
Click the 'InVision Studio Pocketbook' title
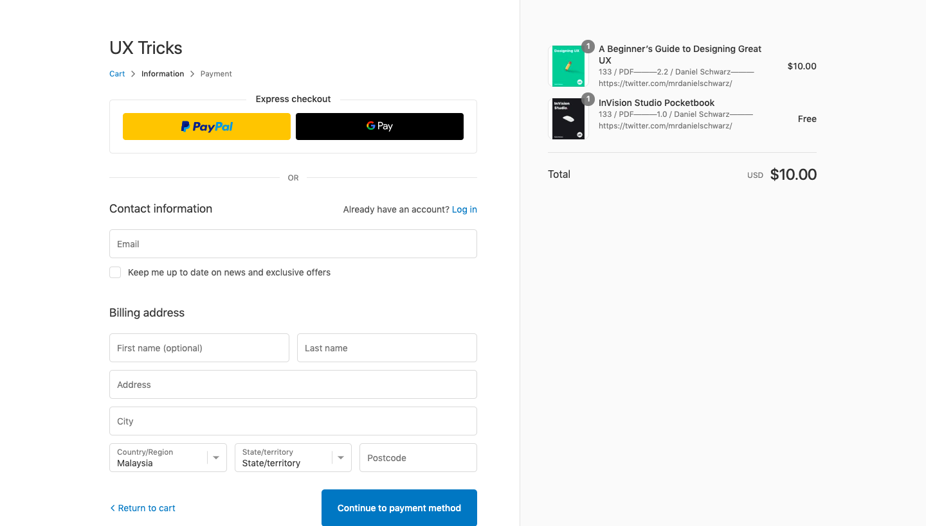657,103
